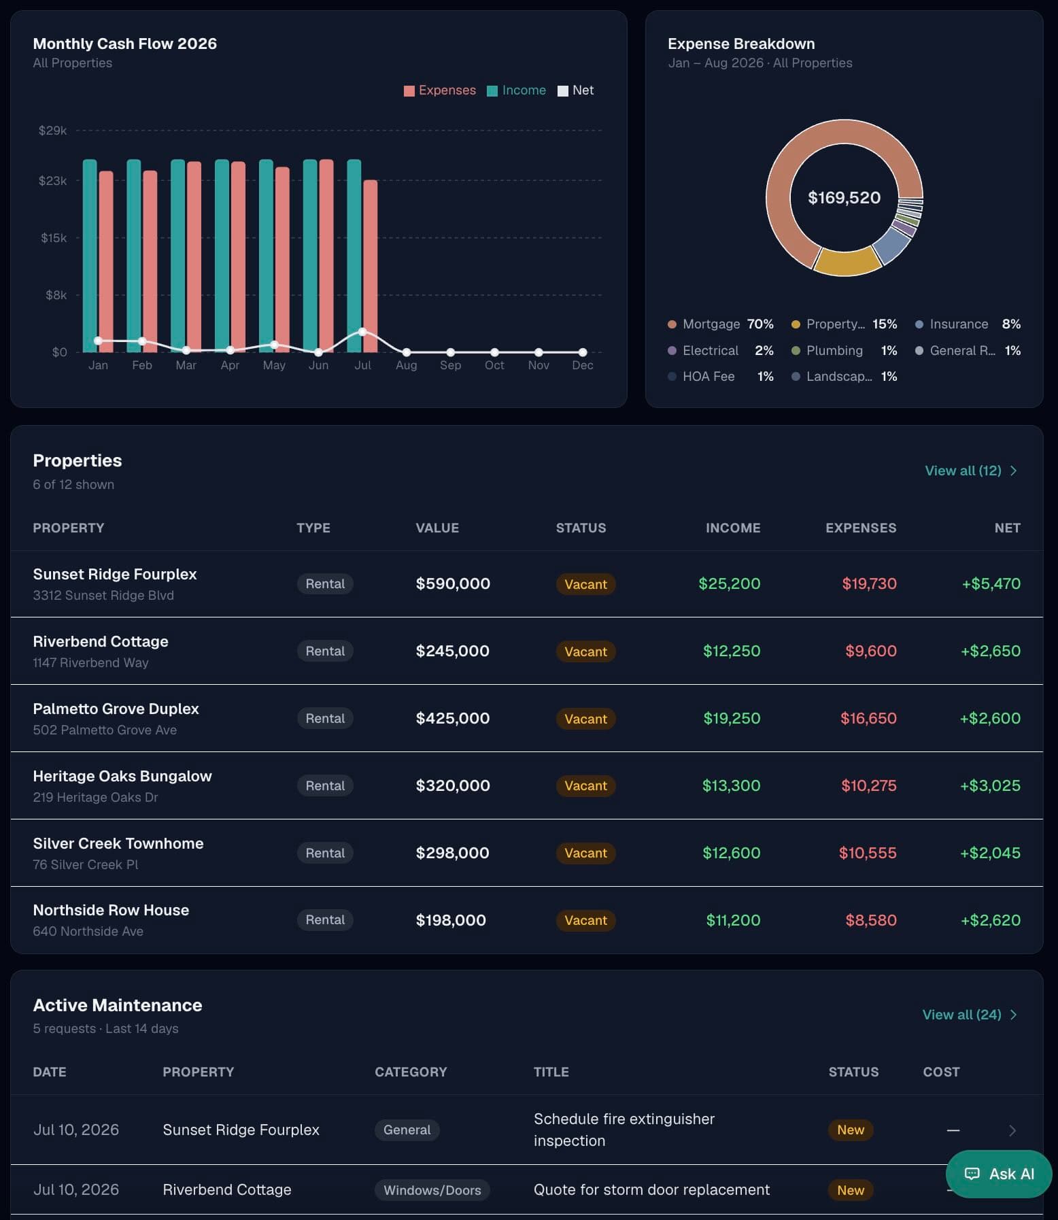Sort properties by STATUS column header

[581, 528]
